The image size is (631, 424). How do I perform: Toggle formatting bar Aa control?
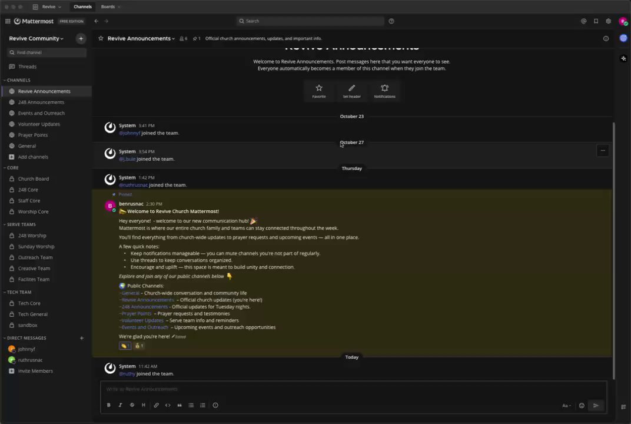click(x=566, y=406)
